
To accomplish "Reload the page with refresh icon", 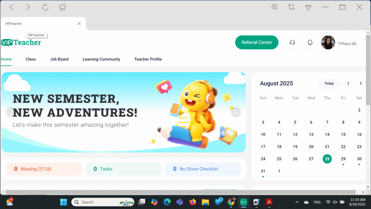I will click(x=45, y=7).
